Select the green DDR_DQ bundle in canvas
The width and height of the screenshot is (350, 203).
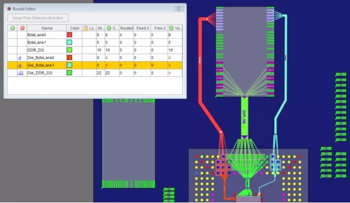coord(245,117)
